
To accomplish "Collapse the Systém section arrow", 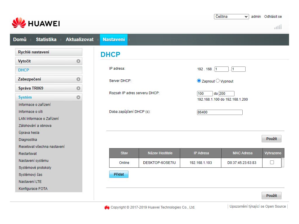I will pos(78,97).
